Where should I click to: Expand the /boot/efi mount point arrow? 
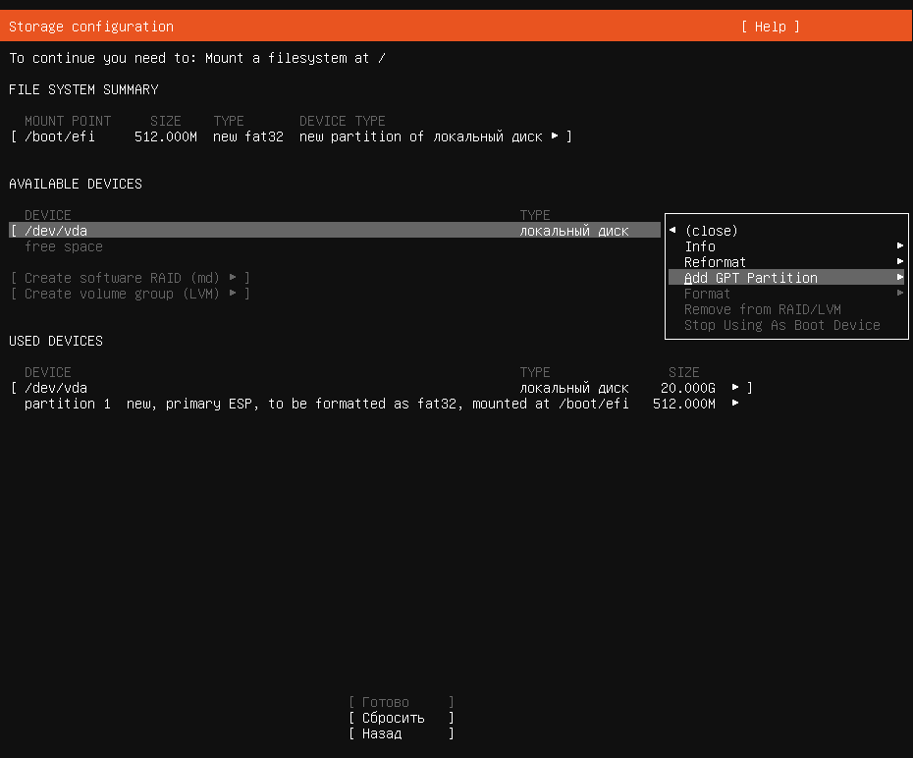click(555, 136)
